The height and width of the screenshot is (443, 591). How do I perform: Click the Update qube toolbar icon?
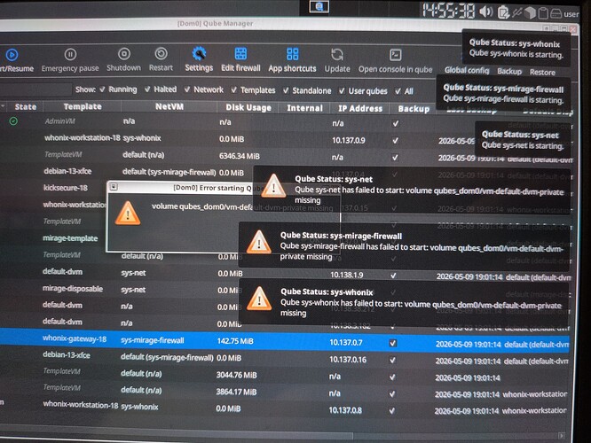[x=337, y=55]
